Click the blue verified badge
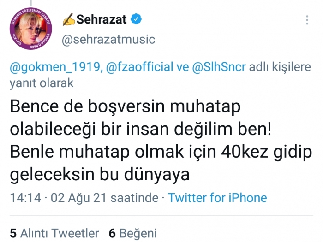The width and height of the screenshot is (323, 242). [x=136, y=19]
